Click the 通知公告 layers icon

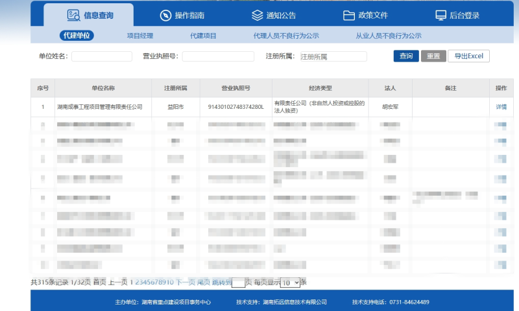point(258,15)
